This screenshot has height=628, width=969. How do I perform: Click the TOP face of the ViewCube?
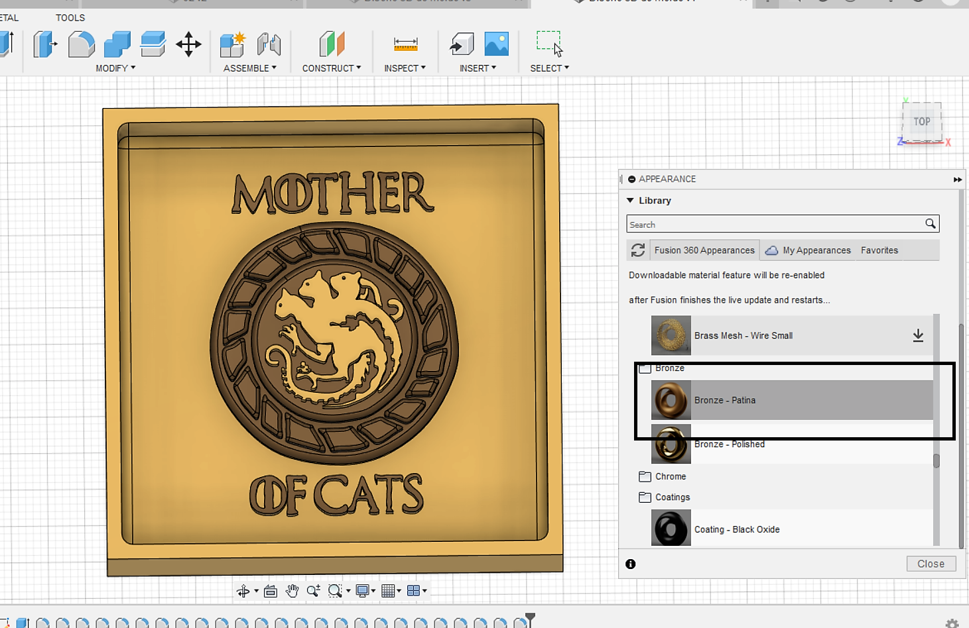[922, 121]
